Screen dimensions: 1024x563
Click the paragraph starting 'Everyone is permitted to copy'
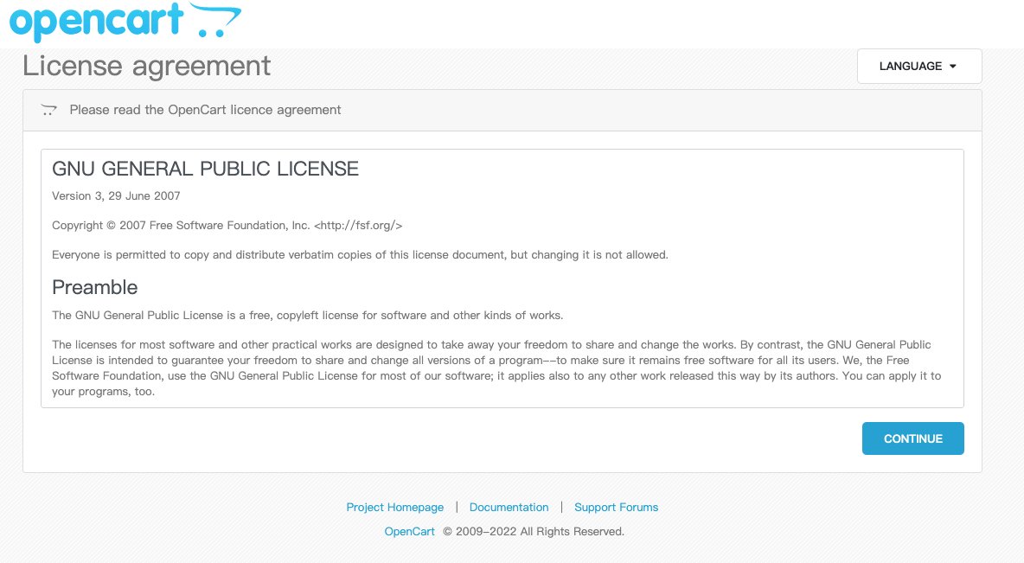tap(360, 255)
